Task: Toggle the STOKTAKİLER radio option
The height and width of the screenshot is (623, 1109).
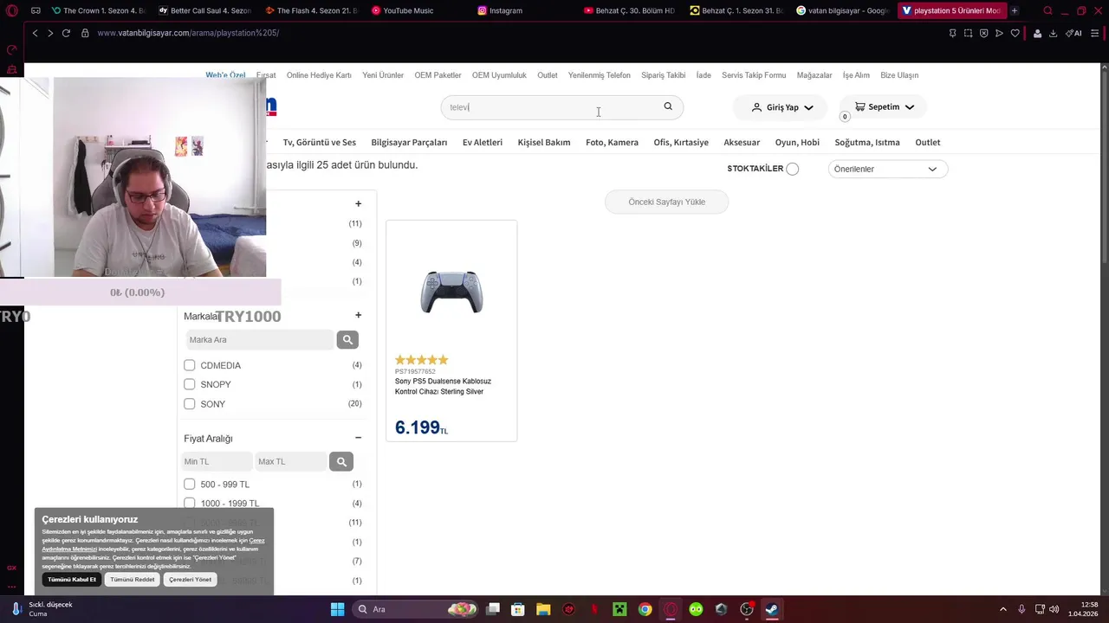Action: [792, 169]
